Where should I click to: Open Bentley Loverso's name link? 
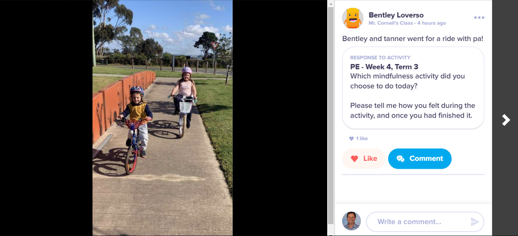(396, 15)
